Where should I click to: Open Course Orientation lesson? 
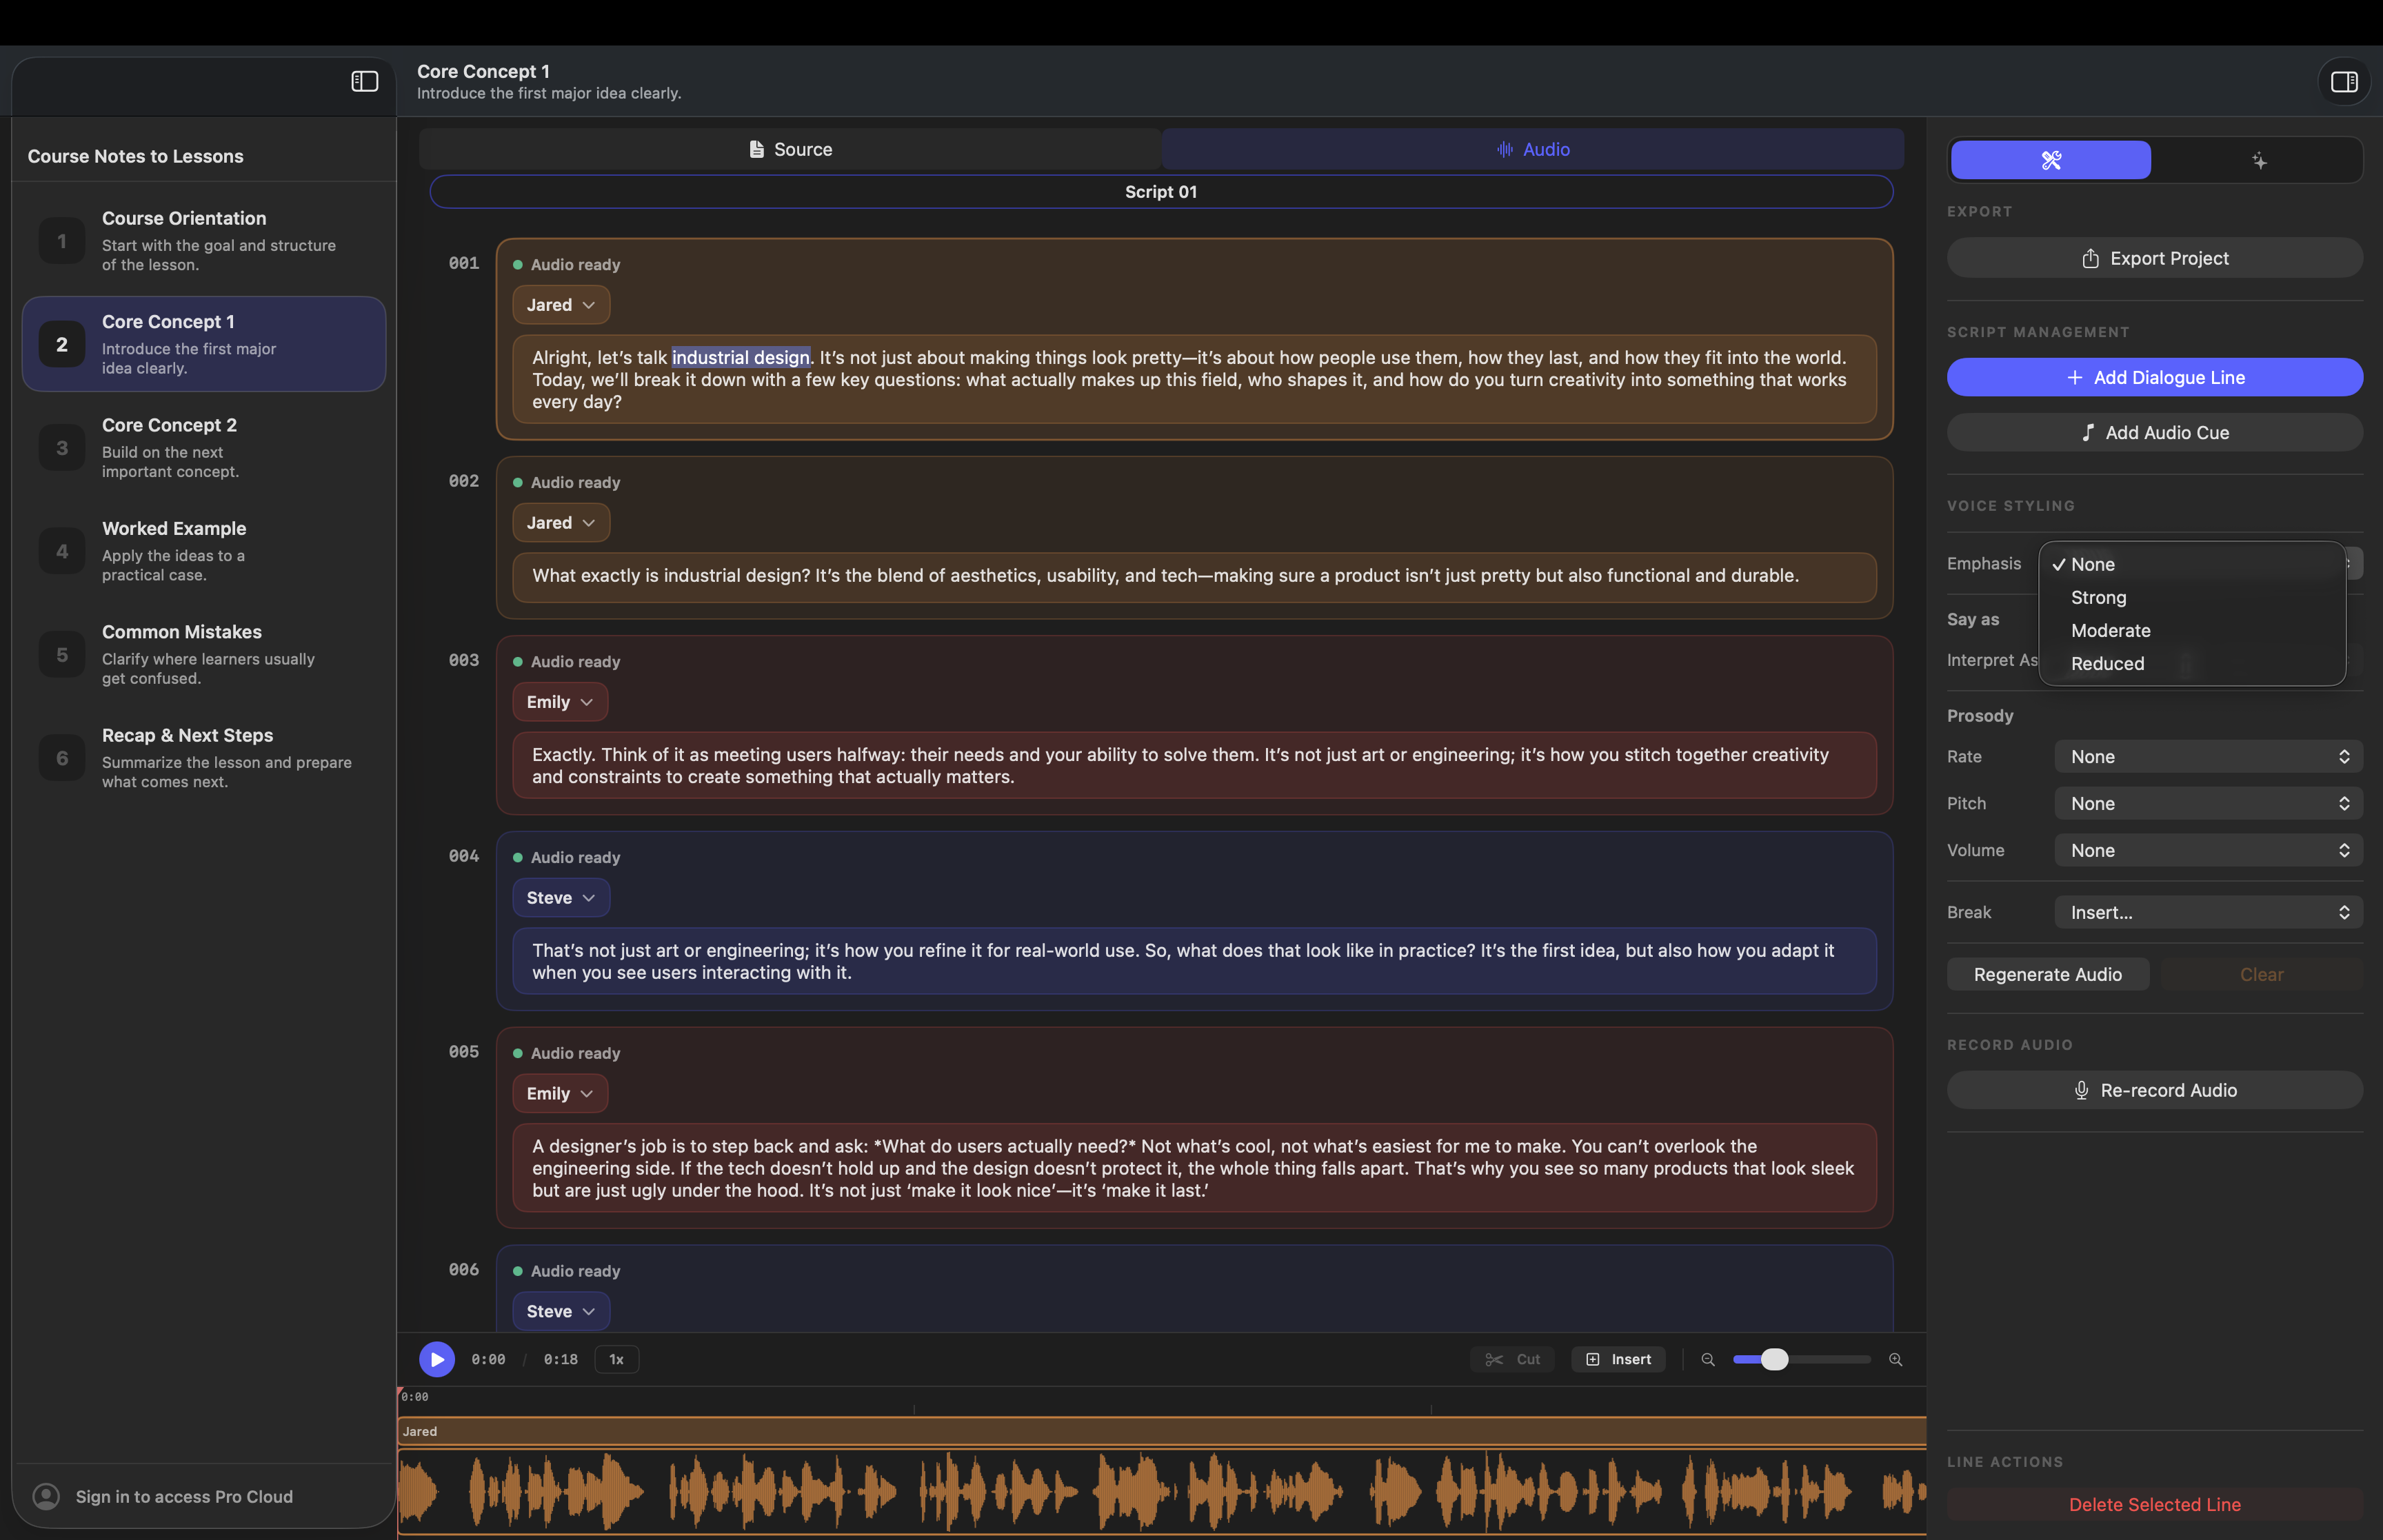click(204, 241)
